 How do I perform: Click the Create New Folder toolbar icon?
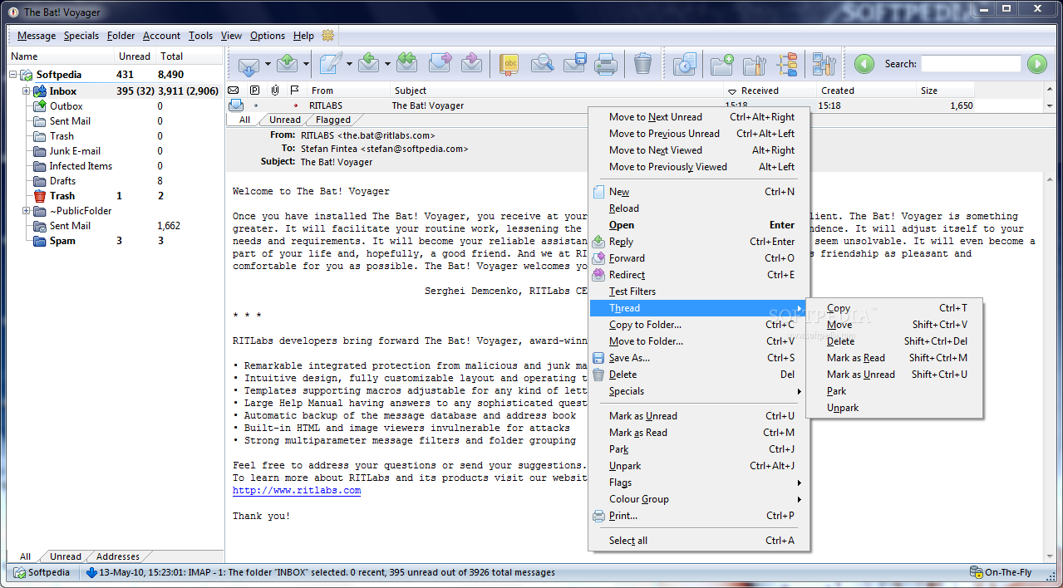click(721, 64)
